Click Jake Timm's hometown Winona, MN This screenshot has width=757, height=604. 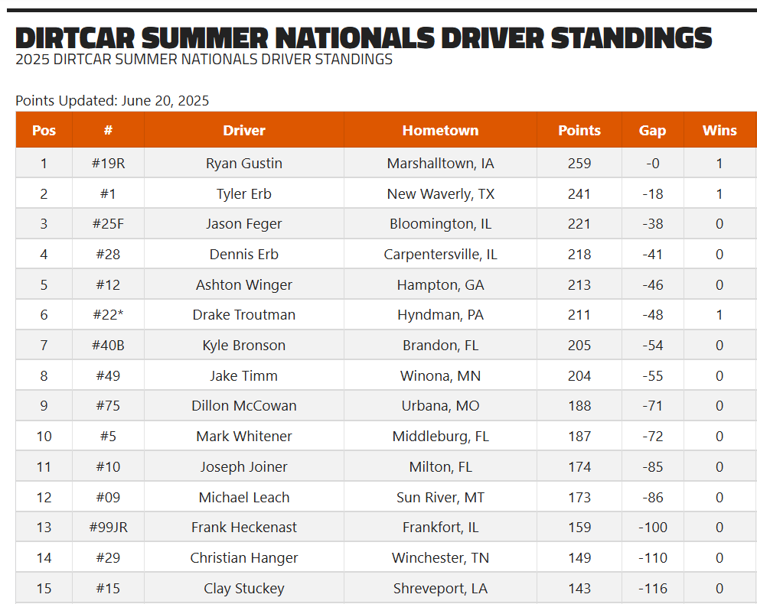coord(440,375)
